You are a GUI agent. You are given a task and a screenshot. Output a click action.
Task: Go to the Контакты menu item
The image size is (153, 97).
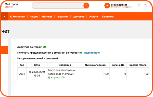click(108, 17)
